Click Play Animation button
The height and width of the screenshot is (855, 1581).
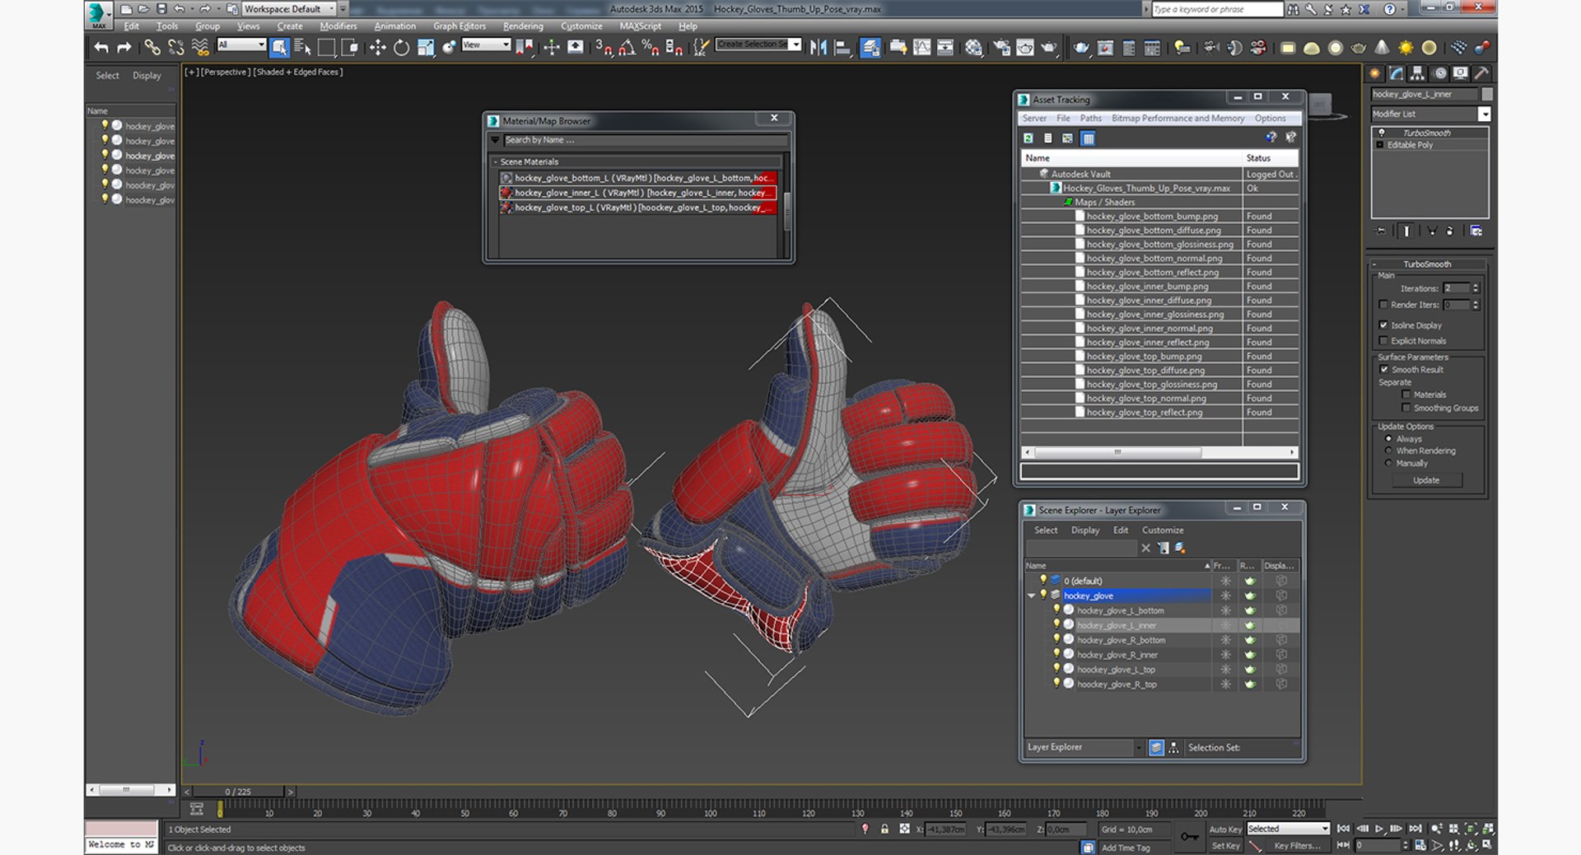click(1379, 829)
